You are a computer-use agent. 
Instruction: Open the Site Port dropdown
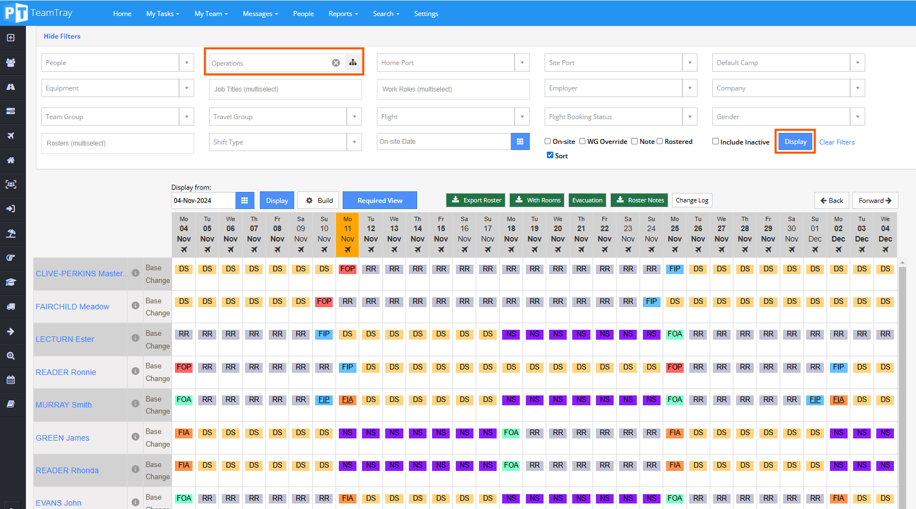(690, 63)
